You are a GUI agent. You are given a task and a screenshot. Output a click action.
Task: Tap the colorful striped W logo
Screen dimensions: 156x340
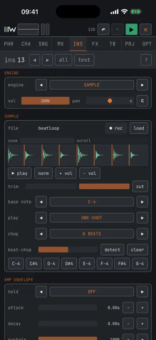[10, 29]
